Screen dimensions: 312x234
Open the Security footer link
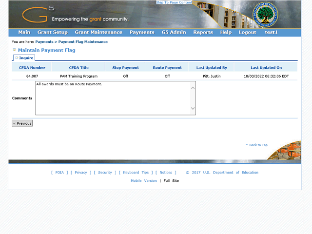click(105, 173)
